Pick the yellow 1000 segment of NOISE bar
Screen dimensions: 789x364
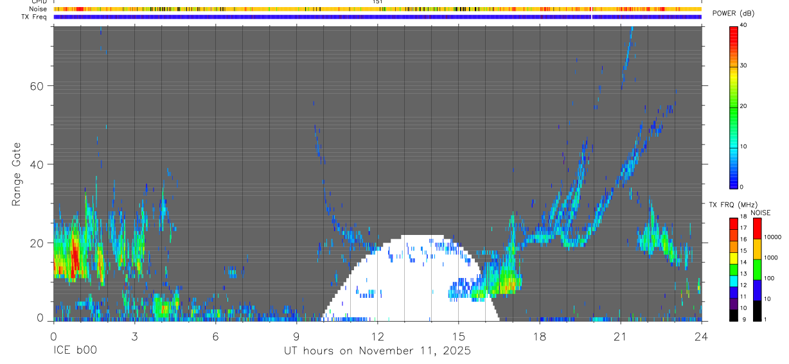coord(756,249)
